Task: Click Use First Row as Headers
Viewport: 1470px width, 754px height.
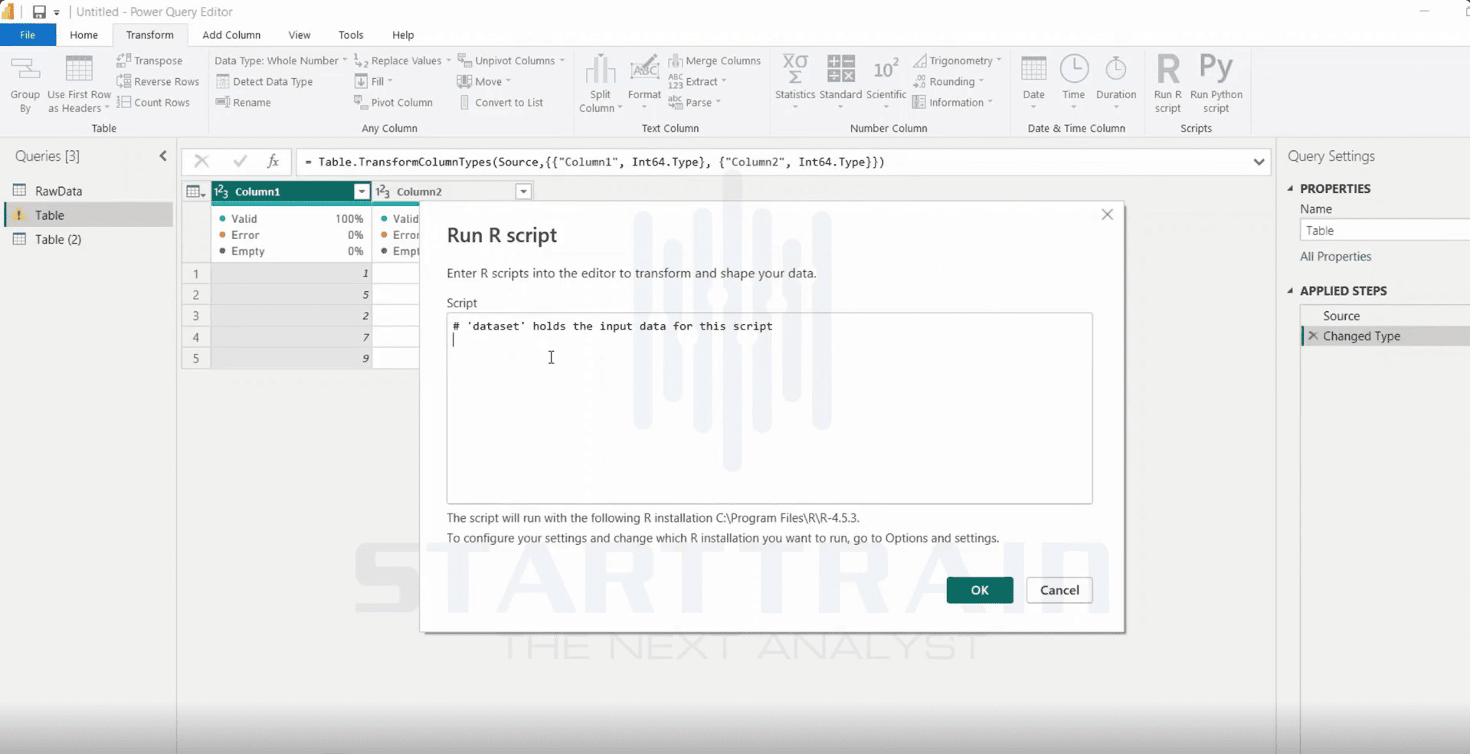Action: (x=79, y=84)
